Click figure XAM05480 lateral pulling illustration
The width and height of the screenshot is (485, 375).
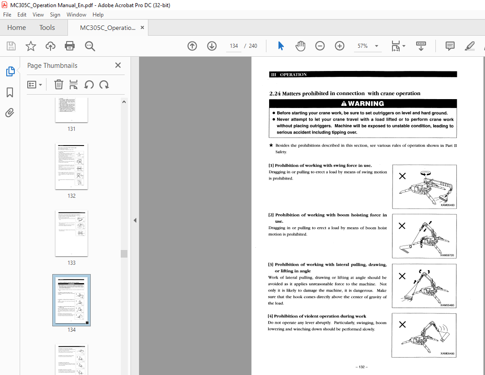coord(424,286)
